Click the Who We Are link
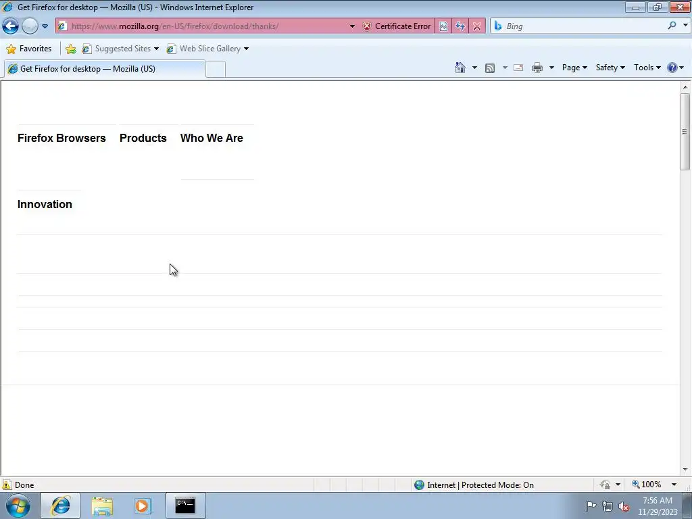Image resolution: width=692 pixels, height=519 pixels. tap(212, 138)
